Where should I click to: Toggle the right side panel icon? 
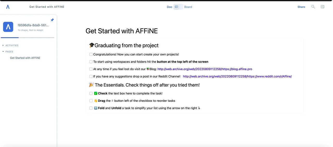[323, 7]
